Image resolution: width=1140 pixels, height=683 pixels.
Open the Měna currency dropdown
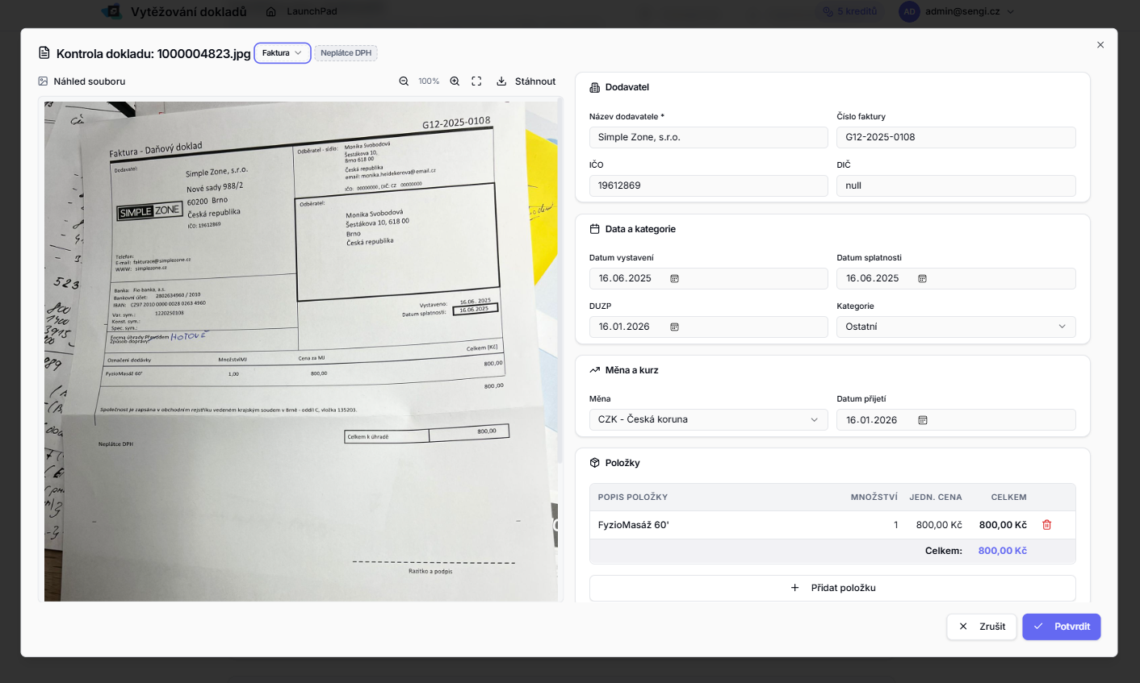[x=708, y=420]
